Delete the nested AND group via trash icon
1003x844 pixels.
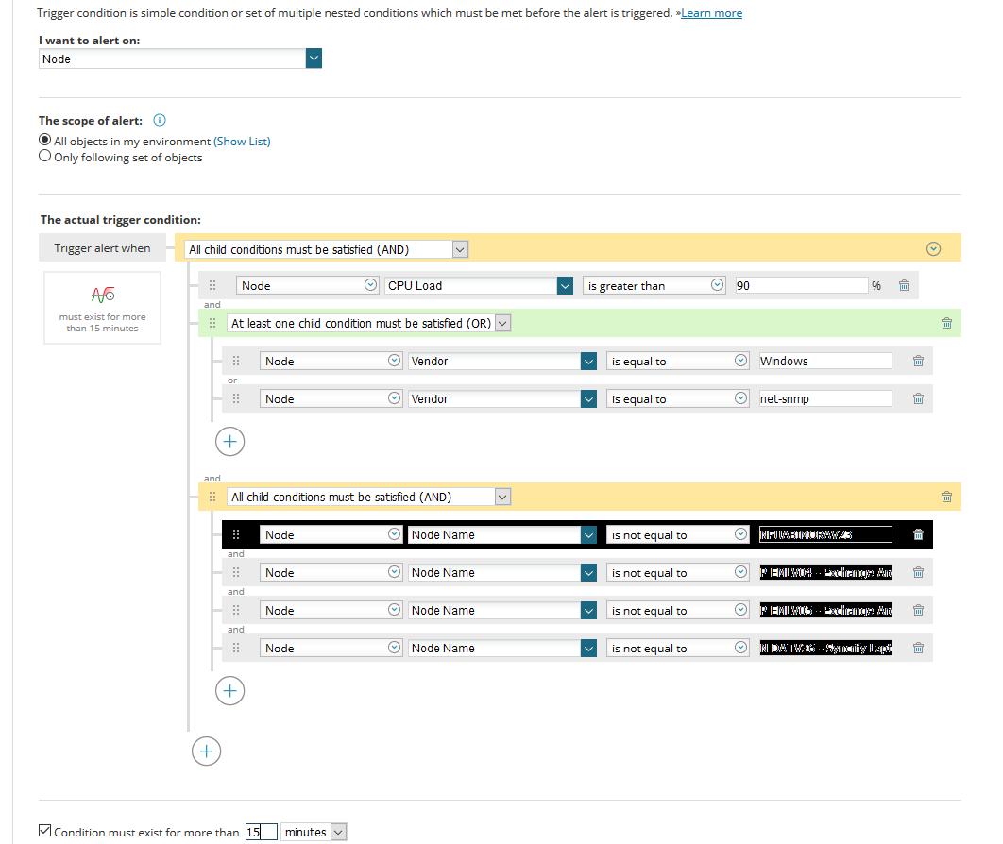[x=946, y=497]
